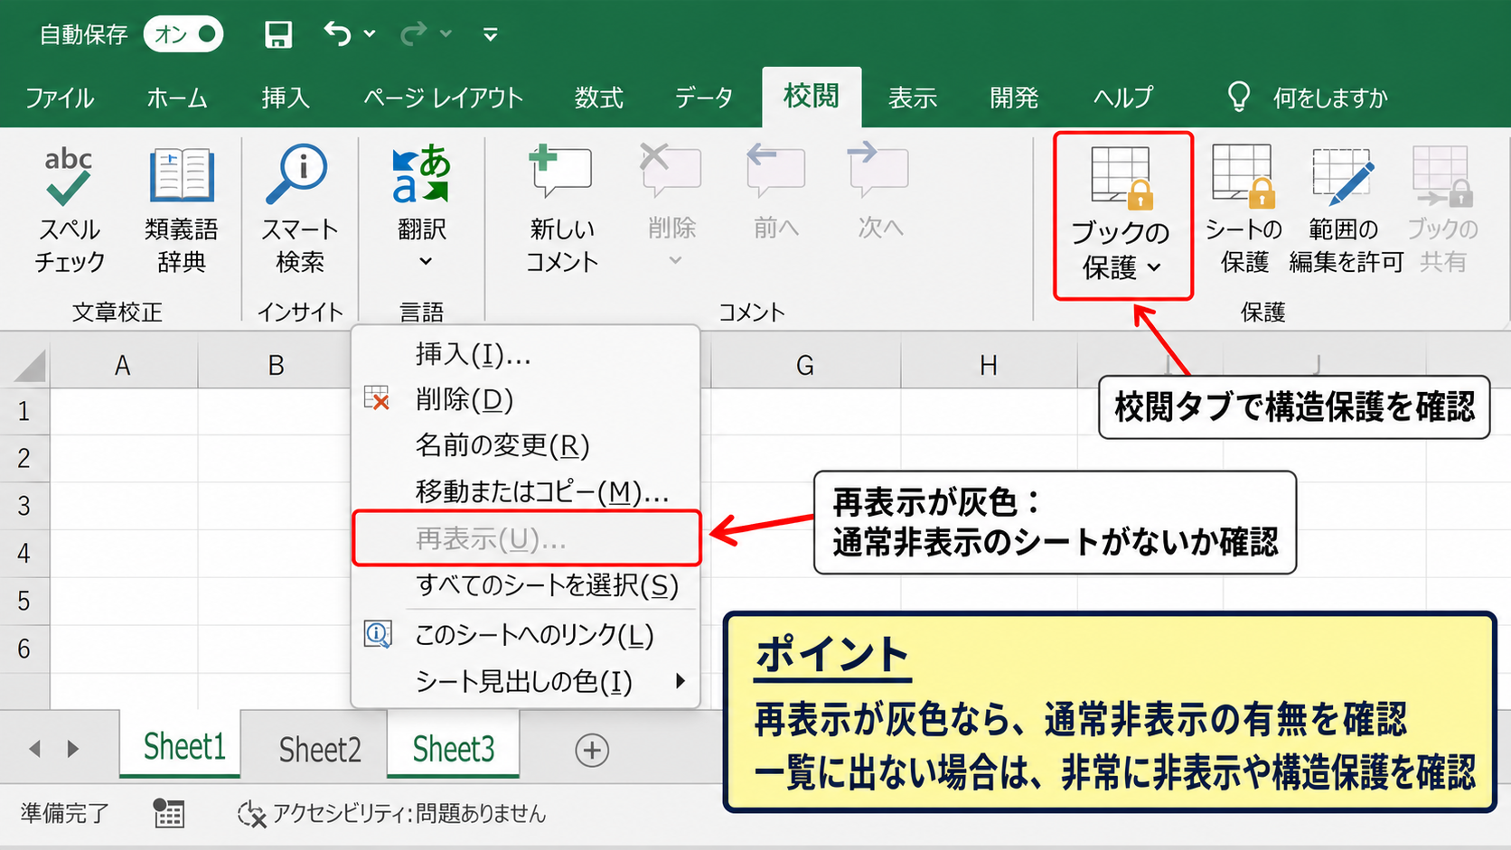Switch to the 数式 tab

[x=599, y=98]
